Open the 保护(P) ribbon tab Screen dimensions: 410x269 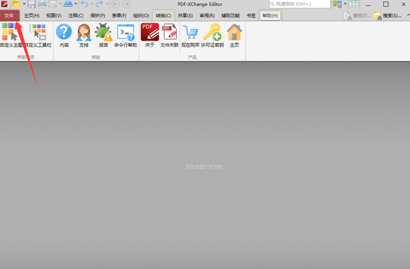point(98,16)
